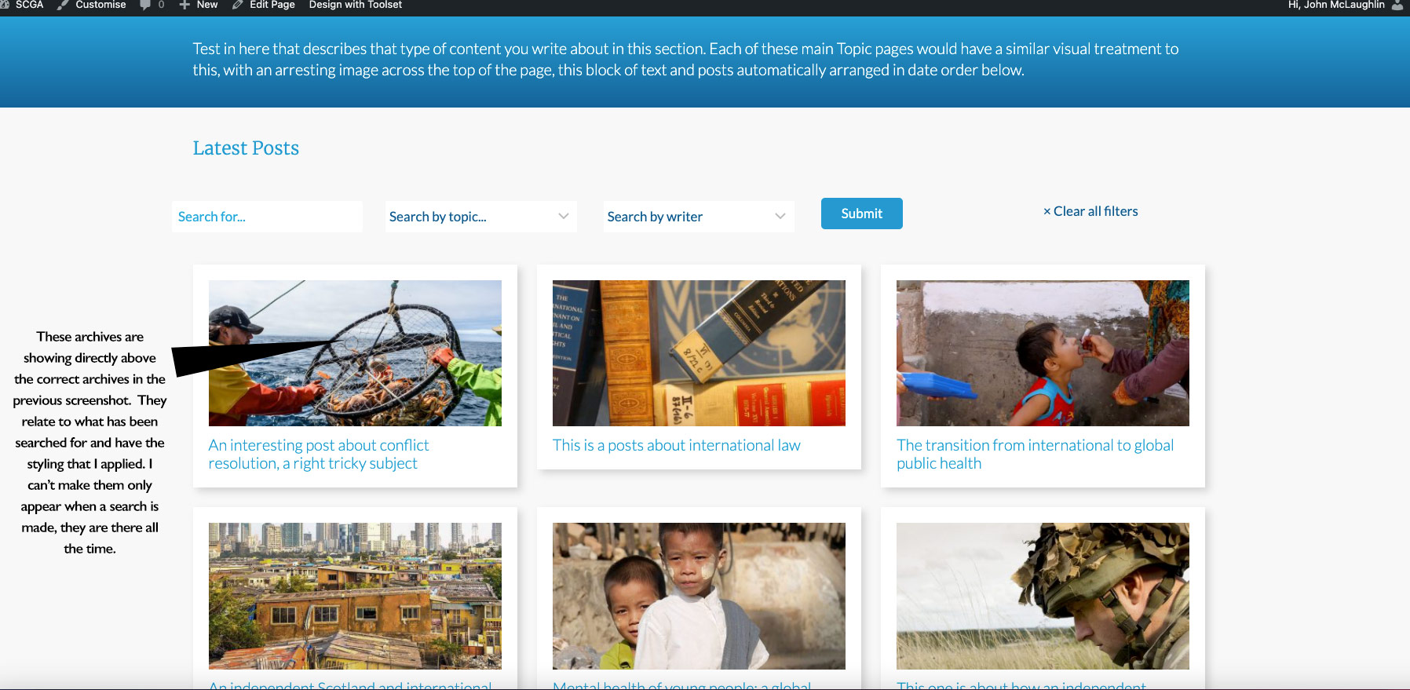Screen dimensions: 1410x690
Task: Open Design with Toolset menu
Action: coord(356,5)
